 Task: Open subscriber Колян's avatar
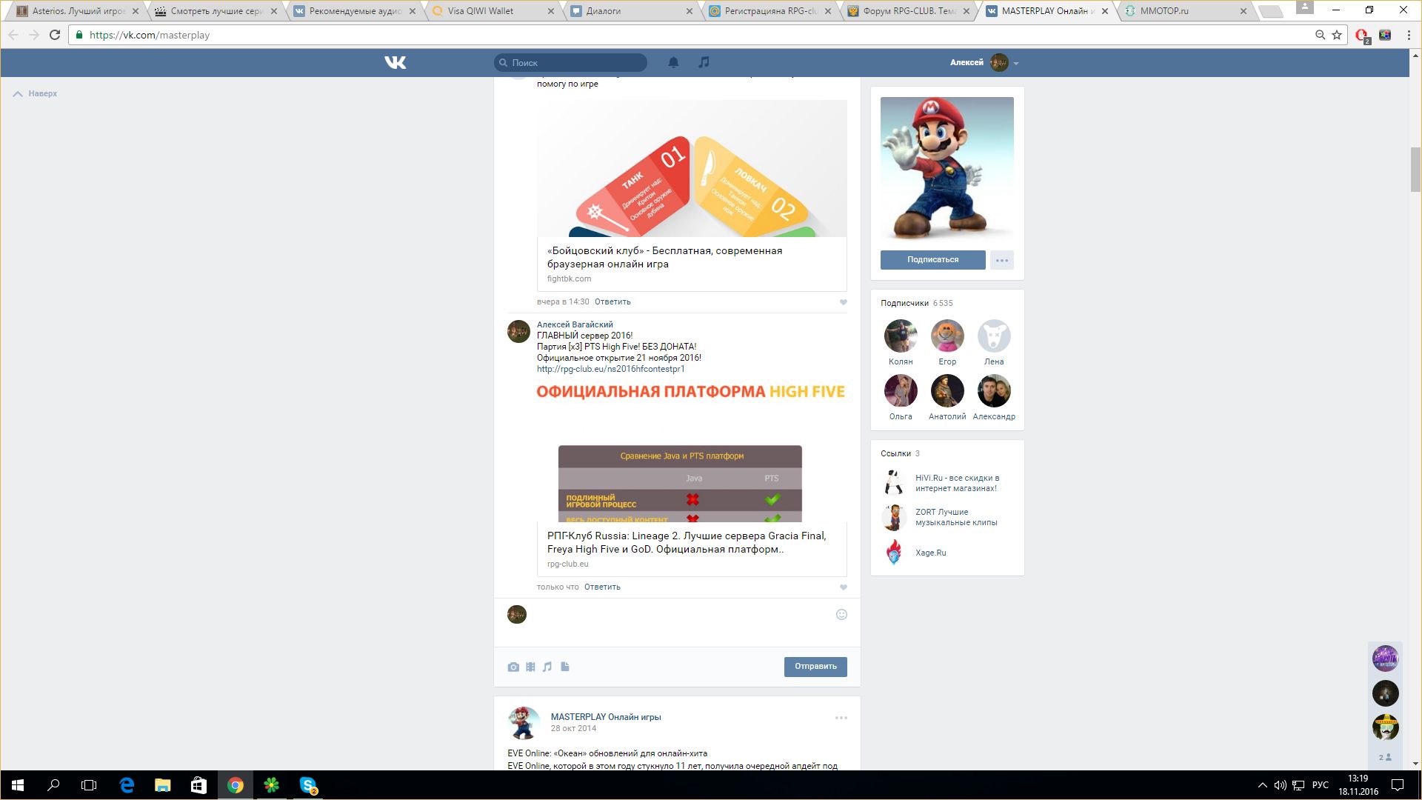[901, 336]
